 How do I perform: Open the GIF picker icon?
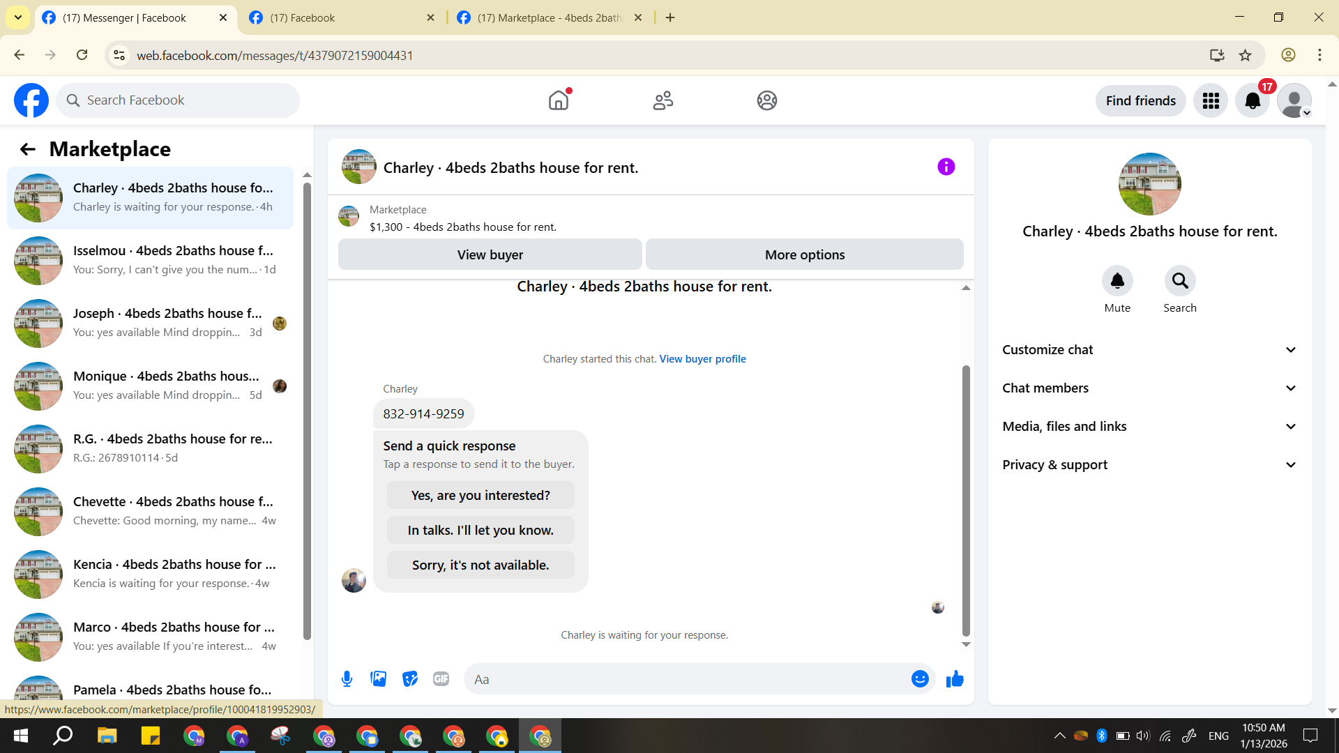click(441, 679)
